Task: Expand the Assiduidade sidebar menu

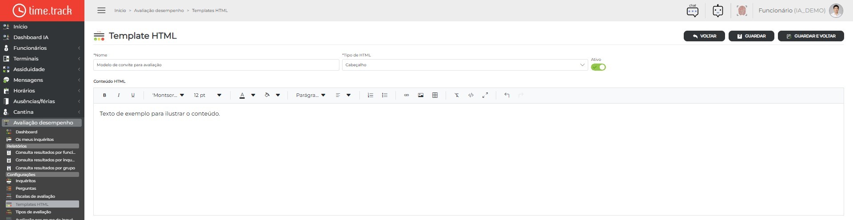Action: point(42,69)
